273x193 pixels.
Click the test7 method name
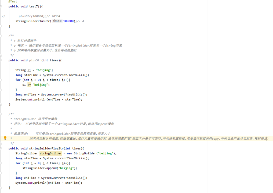[x=34, y=6]
